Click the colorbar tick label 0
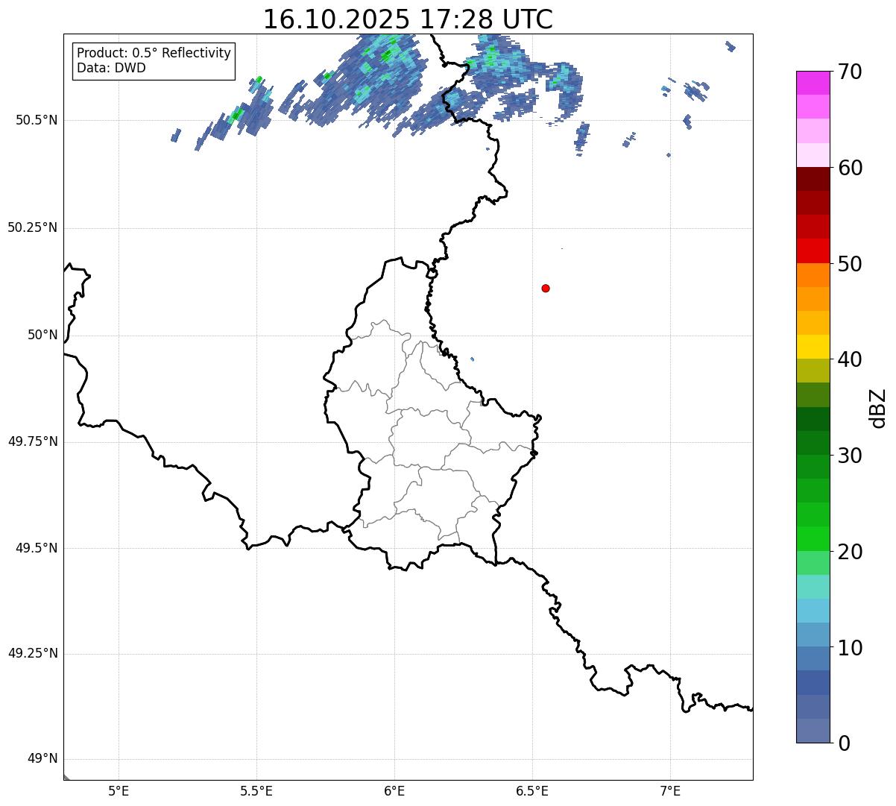This screenshot has height=806, width=896. [843, 743]
